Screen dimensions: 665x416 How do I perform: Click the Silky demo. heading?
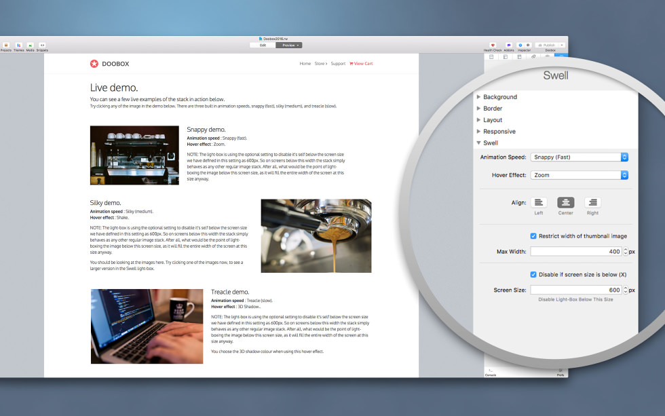106,203
